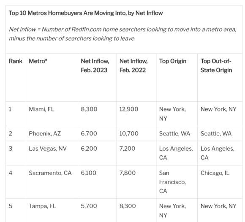This screenshot has height=222, width=245.
Task: Select the Top Origin column header
Action: point(173,61)
